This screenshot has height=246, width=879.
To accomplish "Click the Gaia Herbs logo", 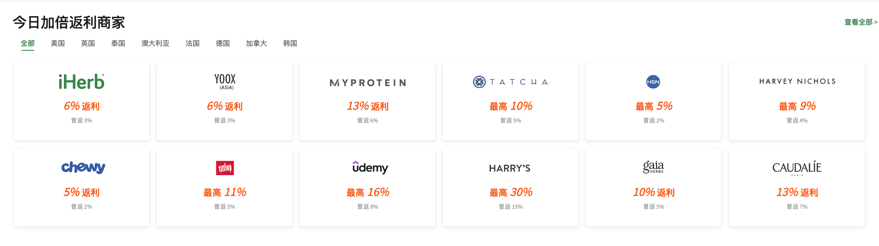I will pyautogui.click(x=653, y=167).
